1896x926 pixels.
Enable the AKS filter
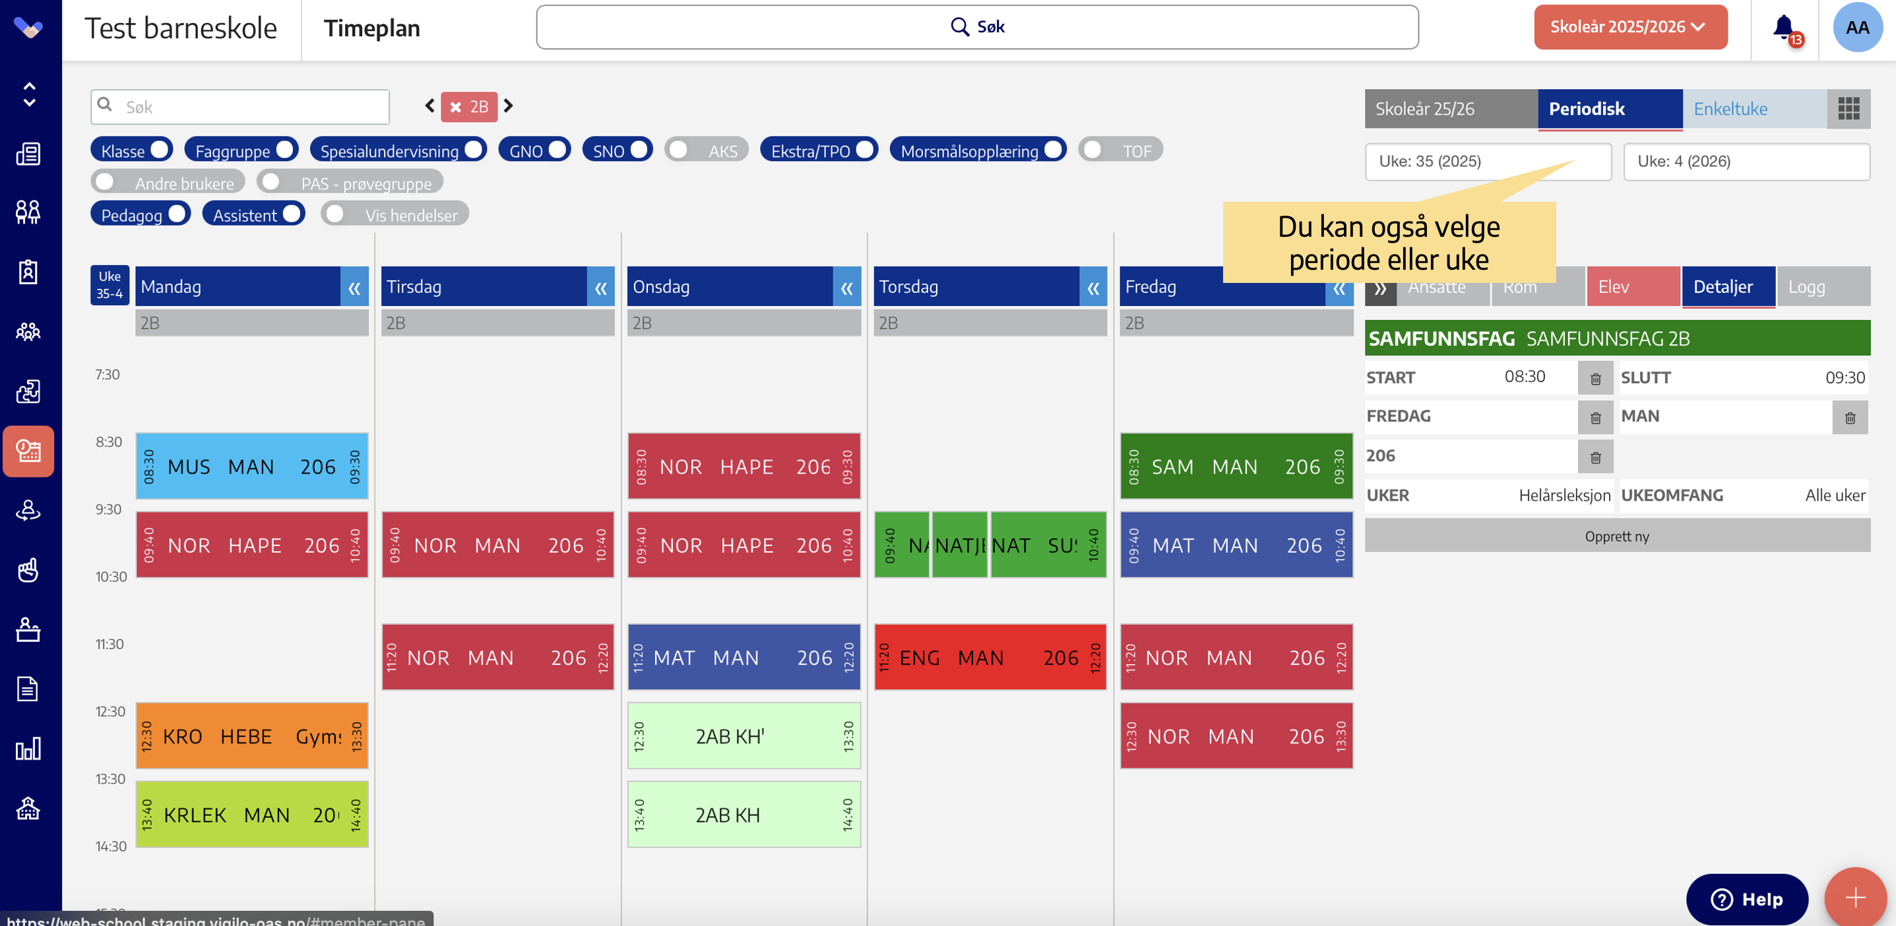point(707,150)
